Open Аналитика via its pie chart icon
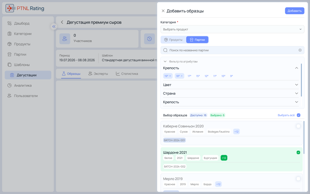Viewport: 310px width, 194px height. pos(9,85)
